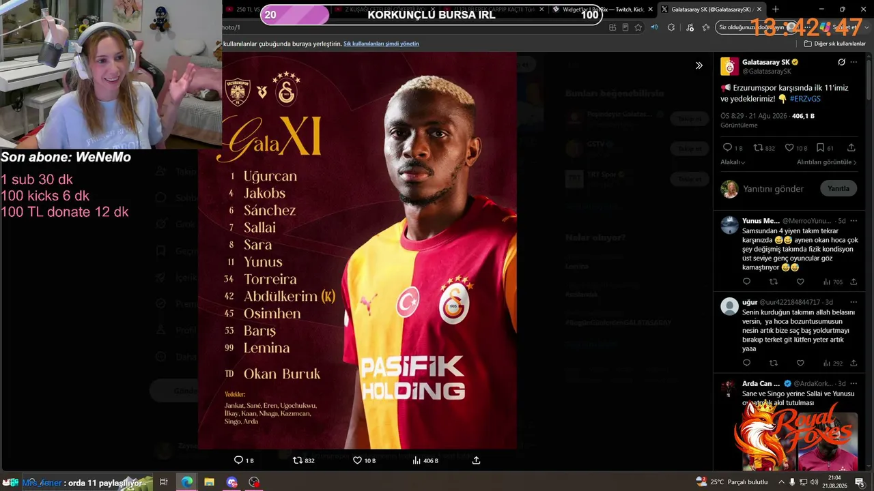Open a new browser tab
The width and height of the screenshot is (874, 491).
[x=775, y=10]
